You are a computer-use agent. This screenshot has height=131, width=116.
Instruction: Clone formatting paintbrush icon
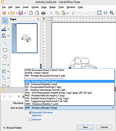[x=73, y=13]
